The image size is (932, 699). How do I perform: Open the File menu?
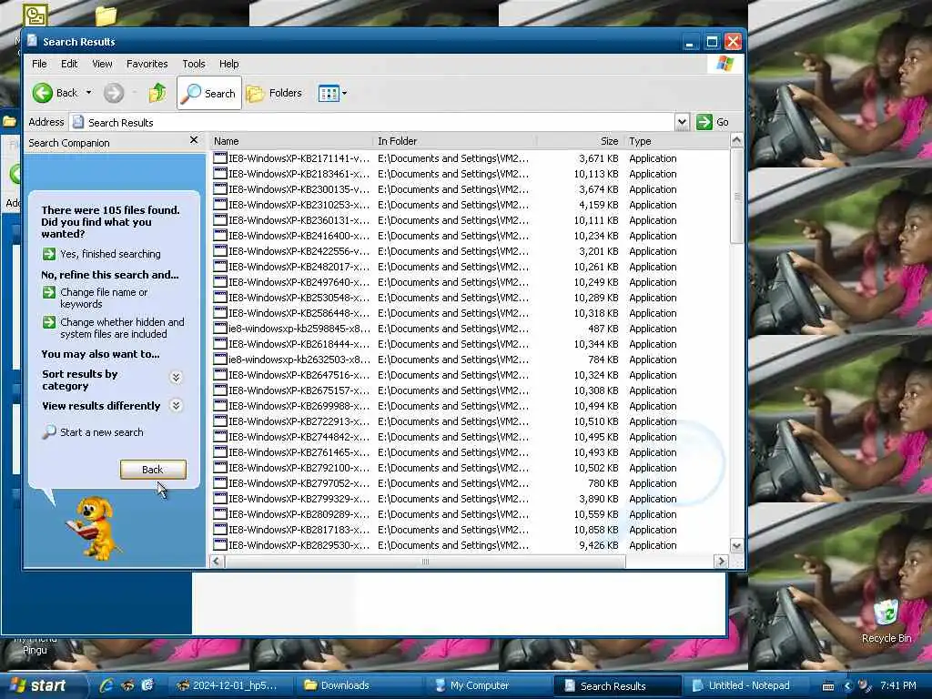(x=39, y=64)
